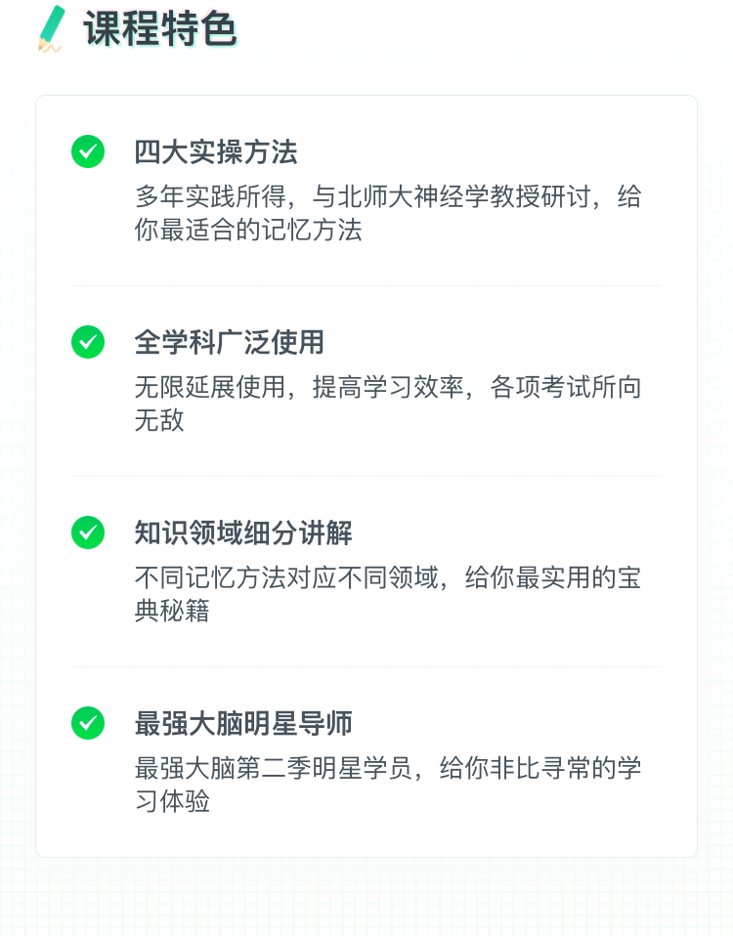733x936 pixels.
Task: Click the green checkmark next to 全学科广泛使用
Action: pos(88,342)
